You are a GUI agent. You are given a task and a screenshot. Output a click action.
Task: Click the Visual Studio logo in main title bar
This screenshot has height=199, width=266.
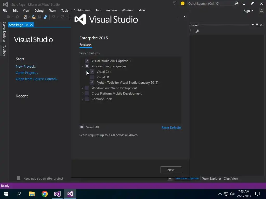[6, 4]
